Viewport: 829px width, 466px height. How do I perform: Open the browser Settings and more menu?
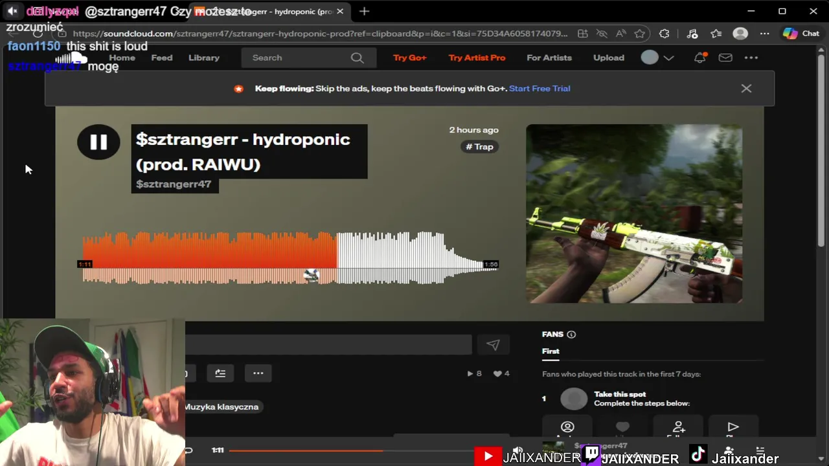[x=765, y=34]
